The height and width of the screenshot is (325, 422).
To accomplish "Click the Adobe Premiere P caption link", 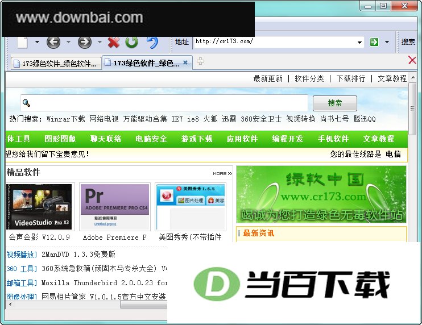I will pos(115,238).
